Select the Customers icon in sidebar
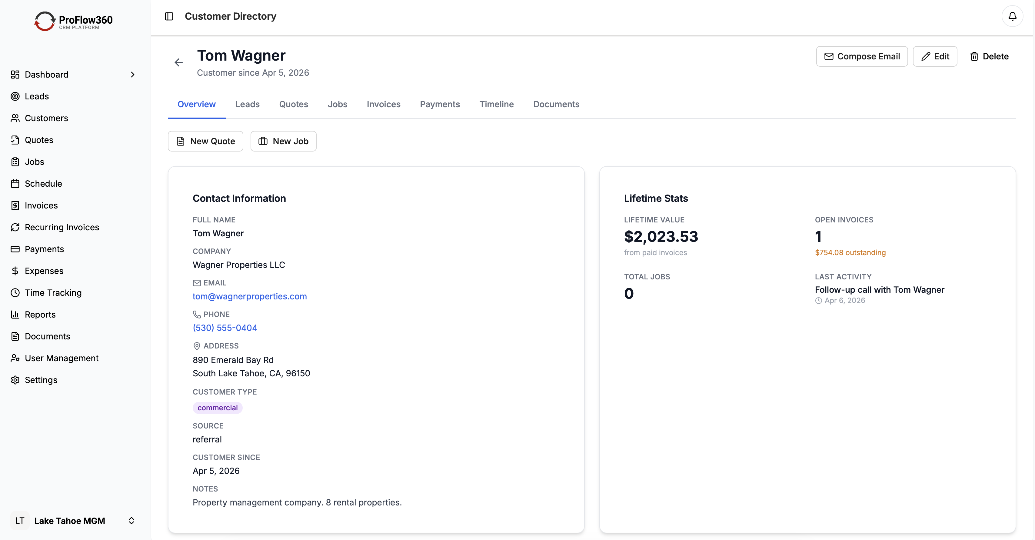The image size is (1035, 540). tap(15, 118)
